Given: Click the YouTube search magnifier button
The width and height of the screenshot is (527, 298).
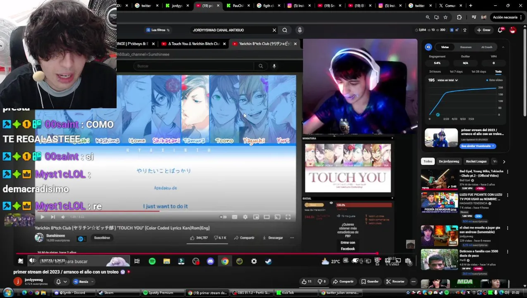Looking at the screenshot, I should point(285,30).
